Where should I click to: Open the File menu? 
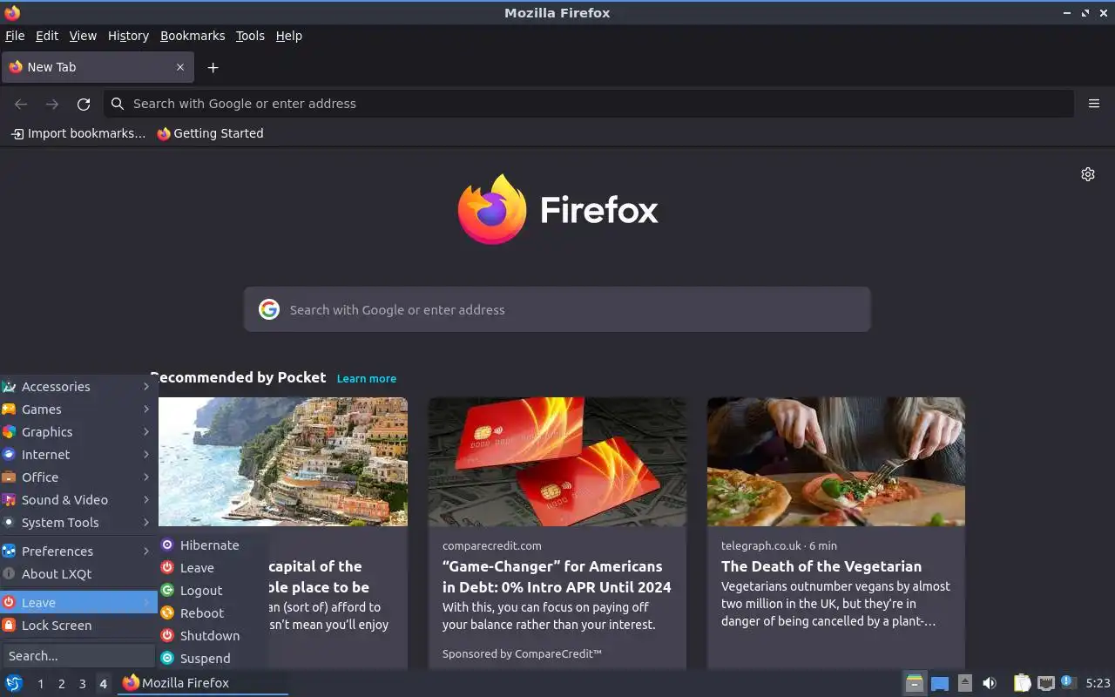coord(15,36)
